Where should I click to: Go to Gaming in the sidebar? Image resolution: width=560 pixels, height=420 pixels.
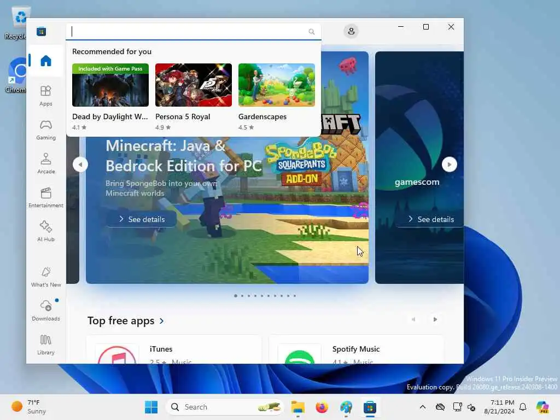tap(46, 130)
